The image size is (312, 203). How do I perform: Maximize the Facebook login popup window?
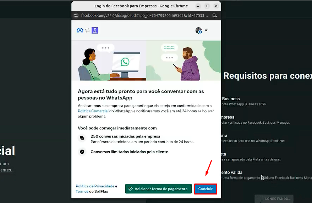[207, 6]
